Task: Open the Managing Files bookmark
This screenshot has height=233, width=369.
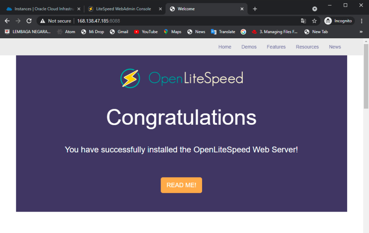Action: 275,32
